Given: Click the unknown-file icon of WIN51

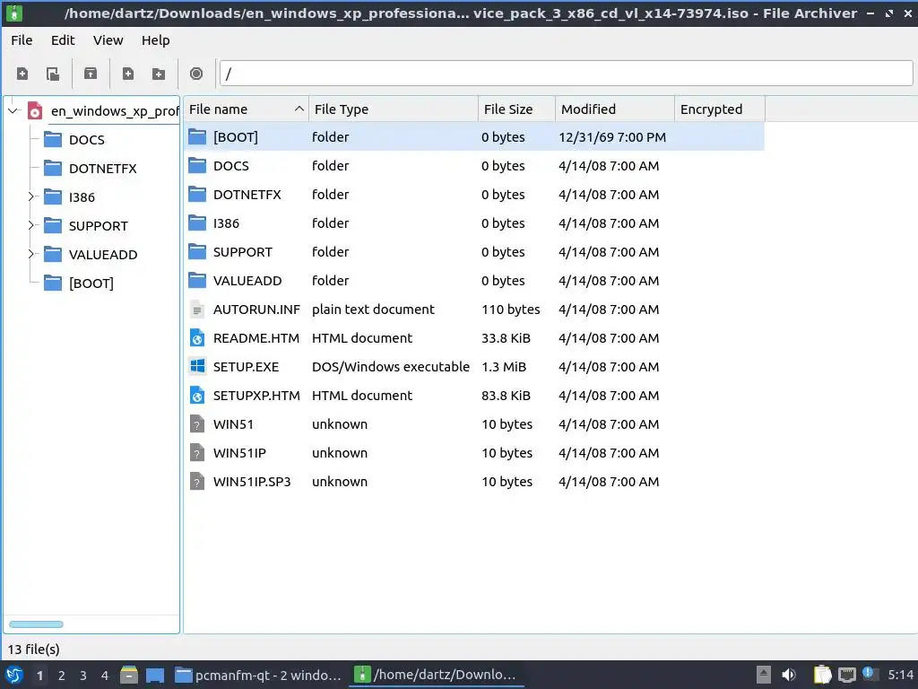Looking at the screenshot, I should click(x=197, y=424).
